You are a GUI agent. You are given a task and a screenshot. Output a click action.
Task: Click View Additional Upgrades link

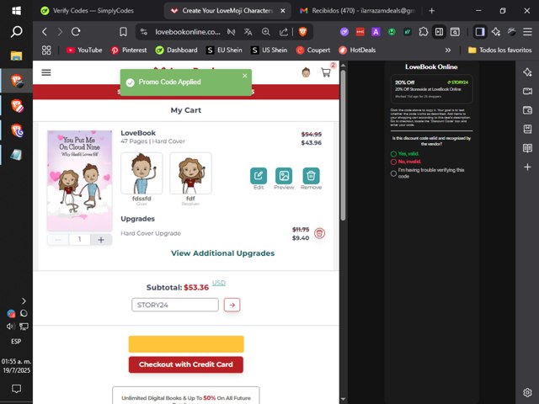coord(222,253)
